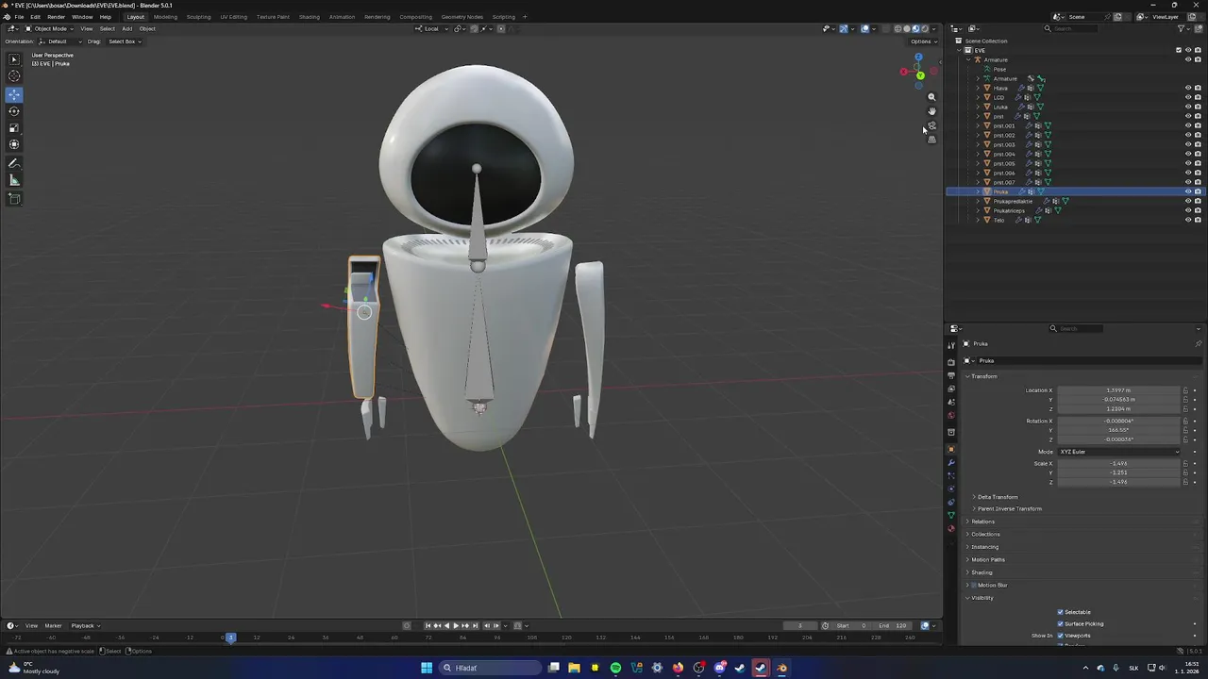The height and width of the screenshot is (679, 1208).
Task: Uncheck the EVE collection exclude checkbox
Action: tap(1179, 50)
